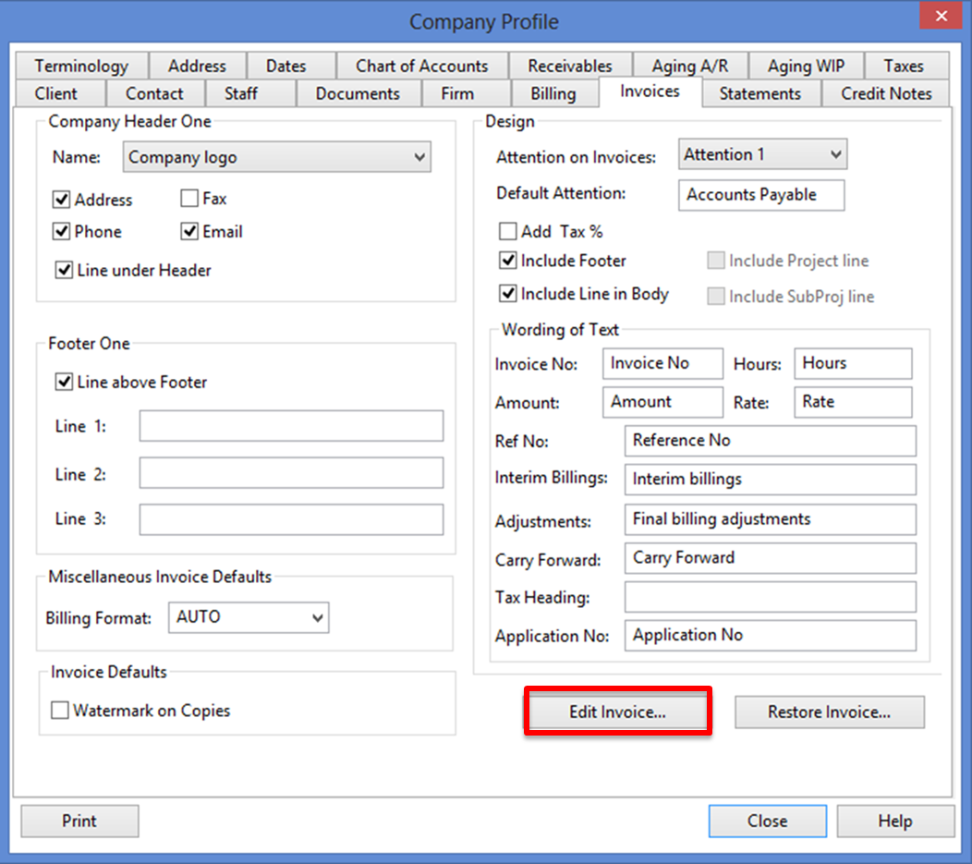Viewport: 972px width, 864px height.
Task: Open the Company Header Name dropdown
Action: (x=419, y=157)
